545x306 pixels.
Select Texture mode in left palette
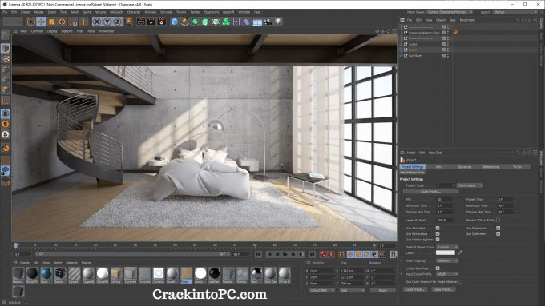pyautogui.click(x=6, y=59)
